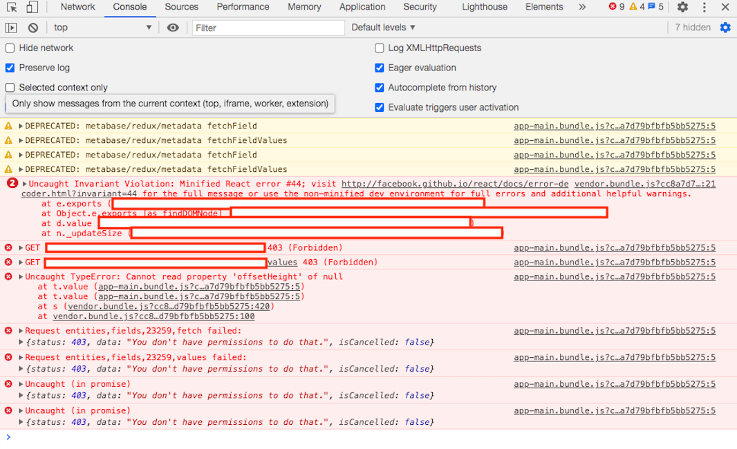The image size is (737, 449).
Task: Switch to the Network tab
Action: click(x=78, y=7)
